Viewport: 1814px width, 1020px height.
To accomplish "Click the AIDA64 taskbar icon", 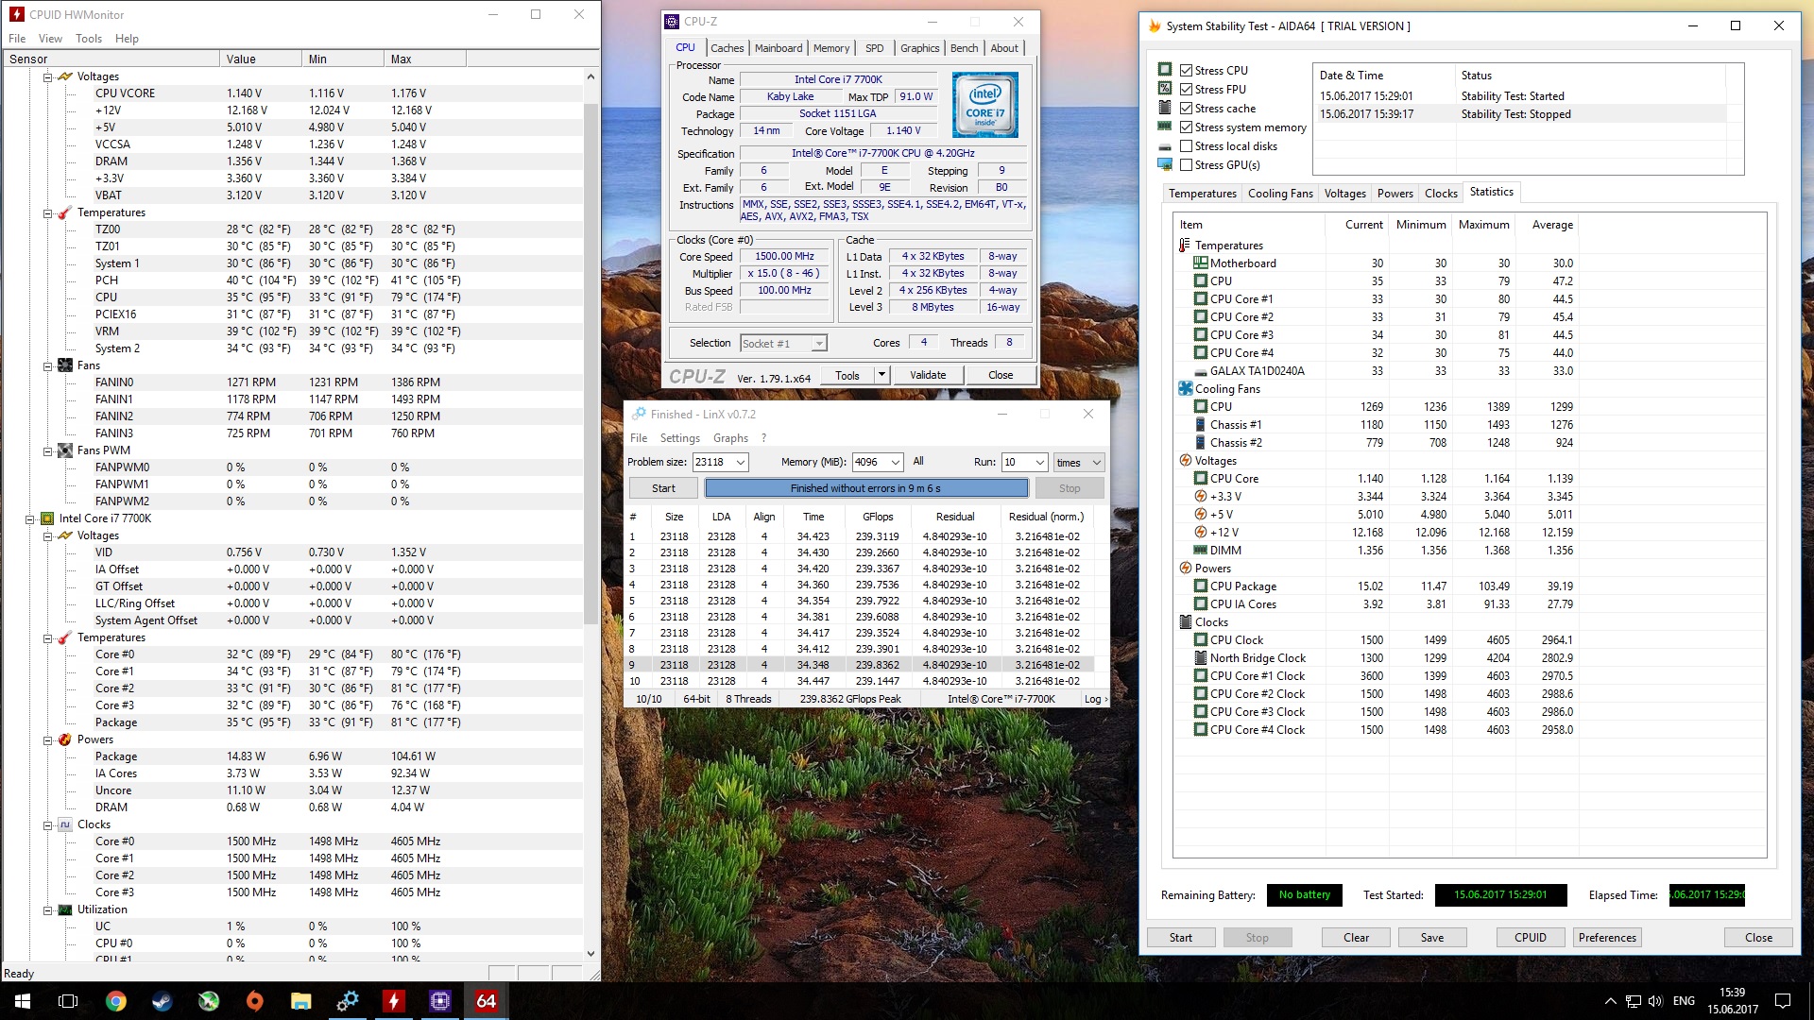I will pos(486,1001).
